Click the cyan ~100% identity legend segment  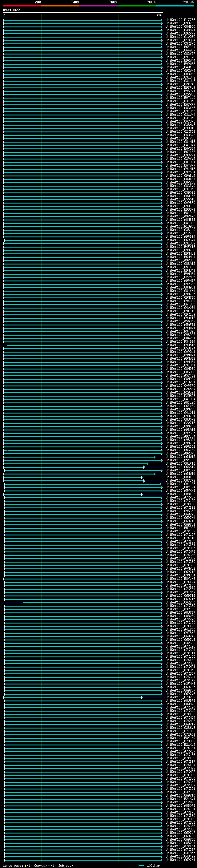pos(175,6)
